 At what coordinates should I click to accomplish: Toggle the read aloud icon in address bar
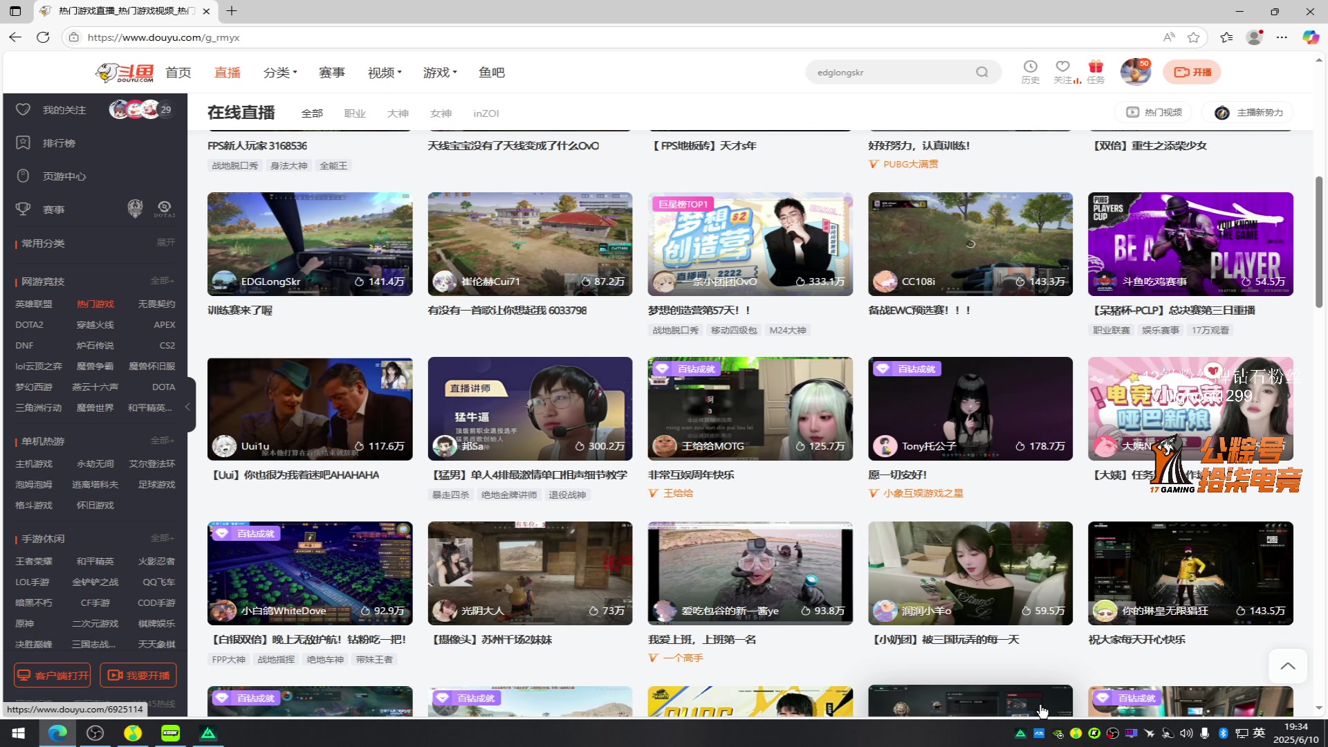click(1169, 37)
